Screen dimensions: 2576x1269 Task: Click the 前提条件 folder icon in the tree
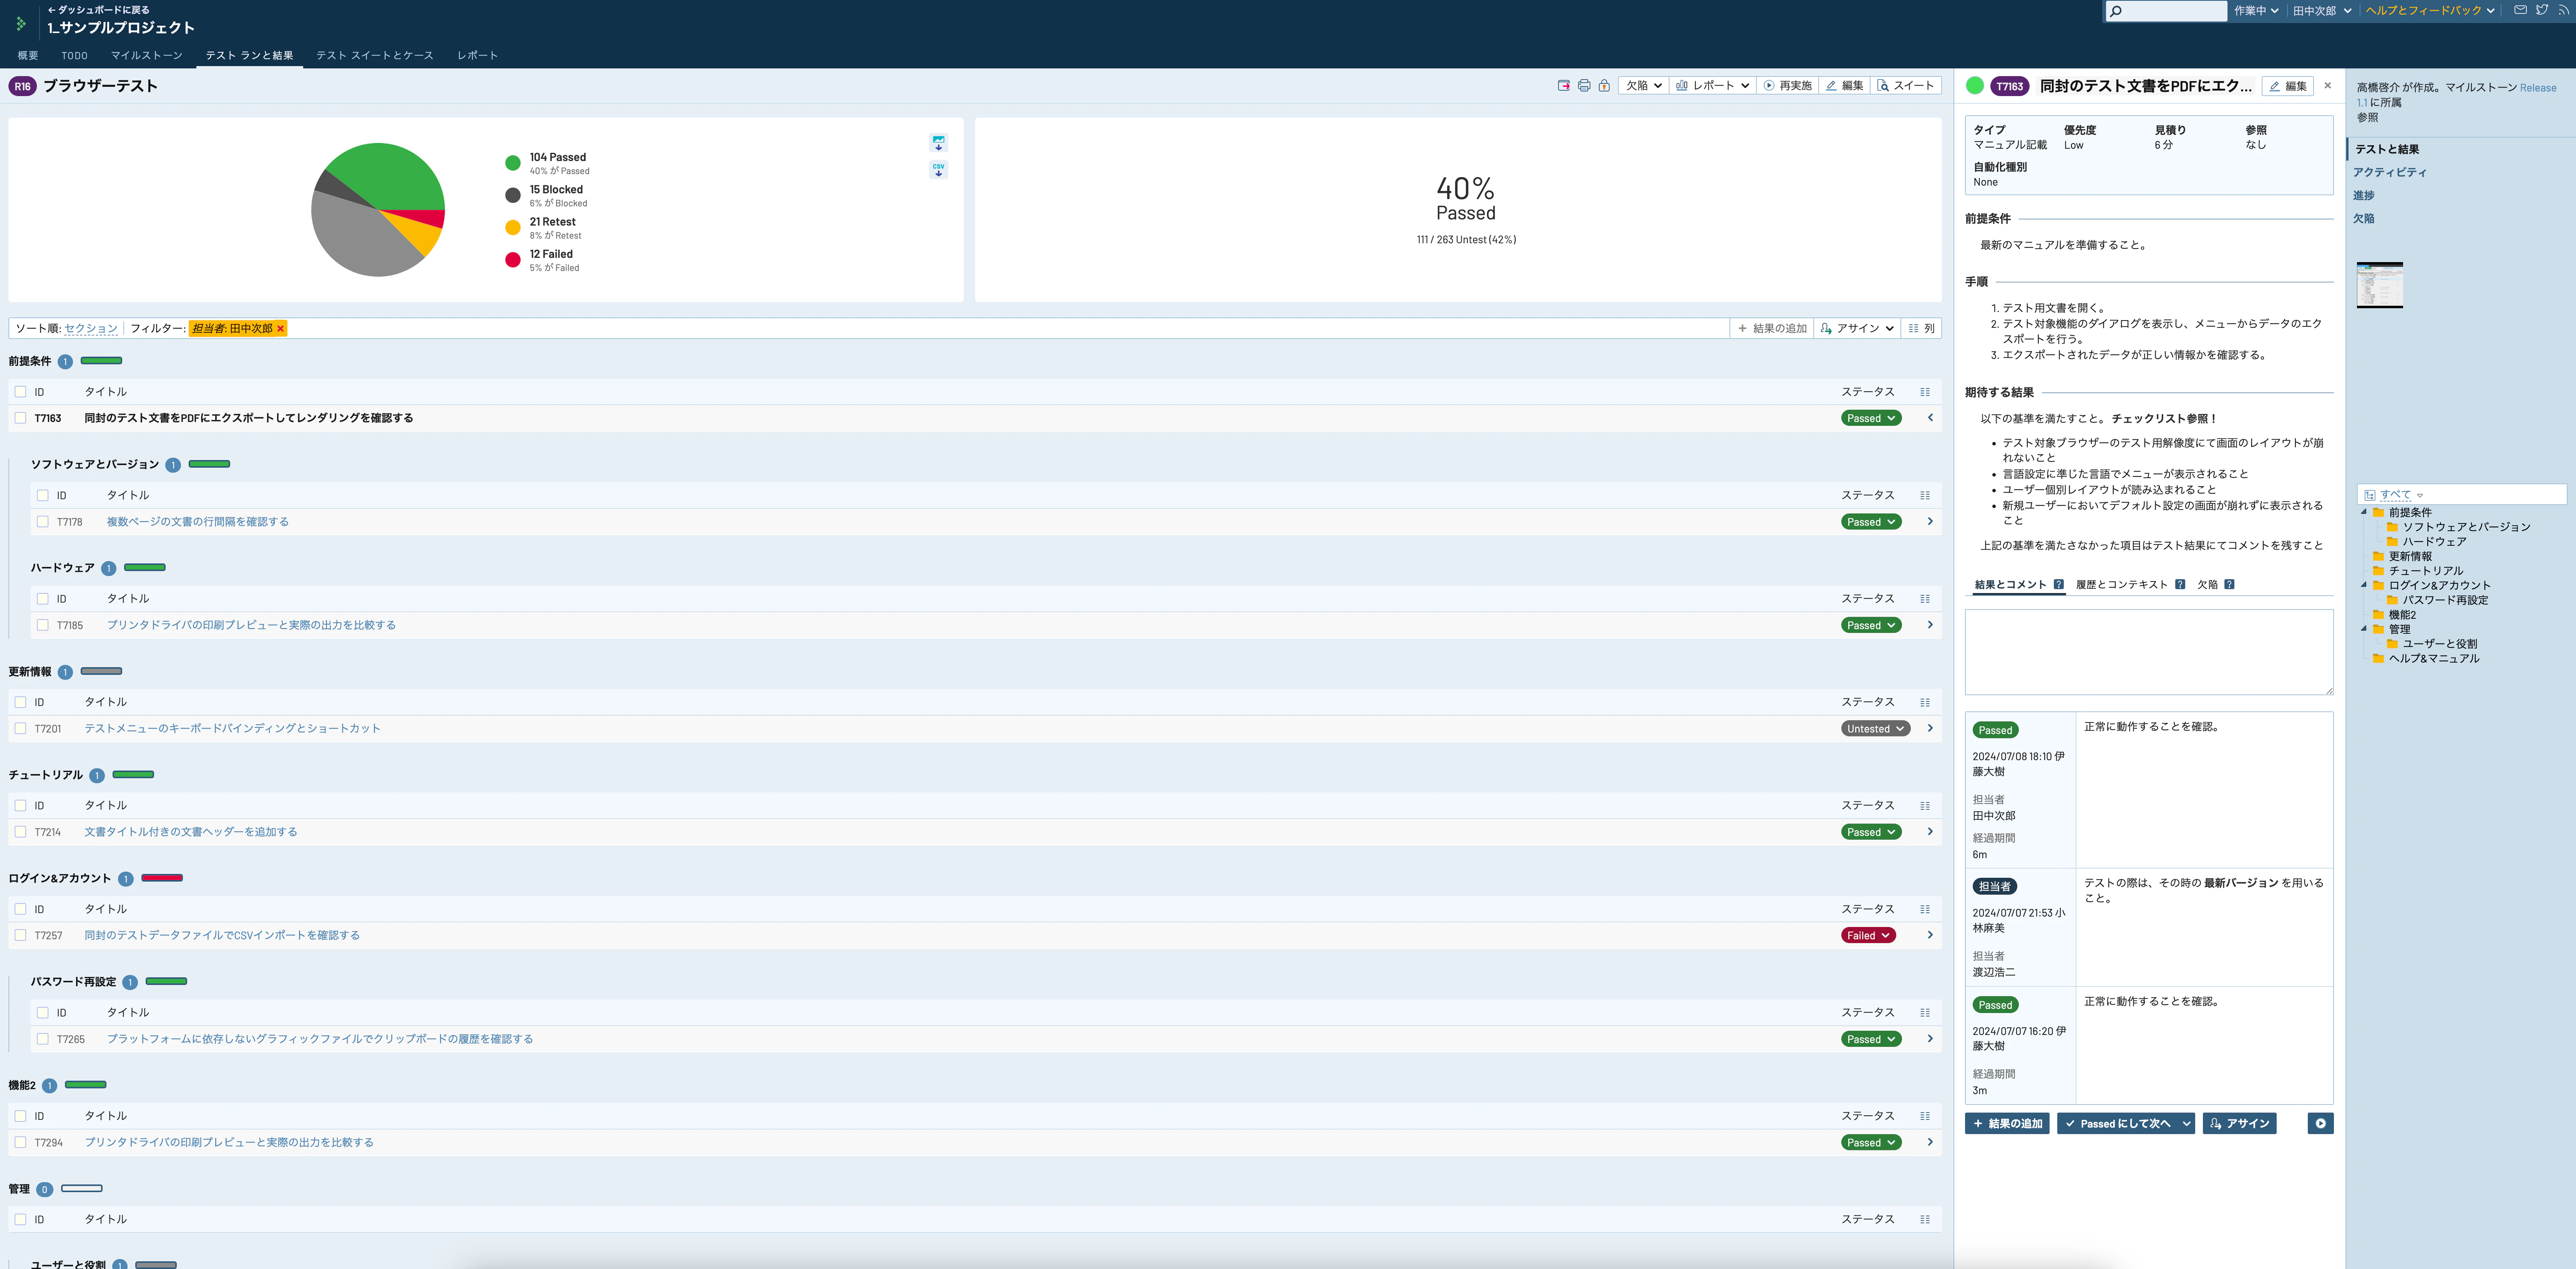pyautogui.click(x=2378, y=512)
